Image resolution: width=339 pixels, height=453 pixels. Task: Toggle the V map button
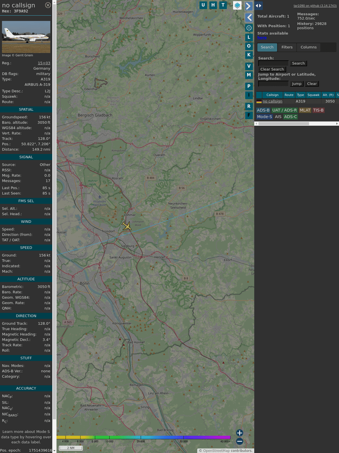249,66
